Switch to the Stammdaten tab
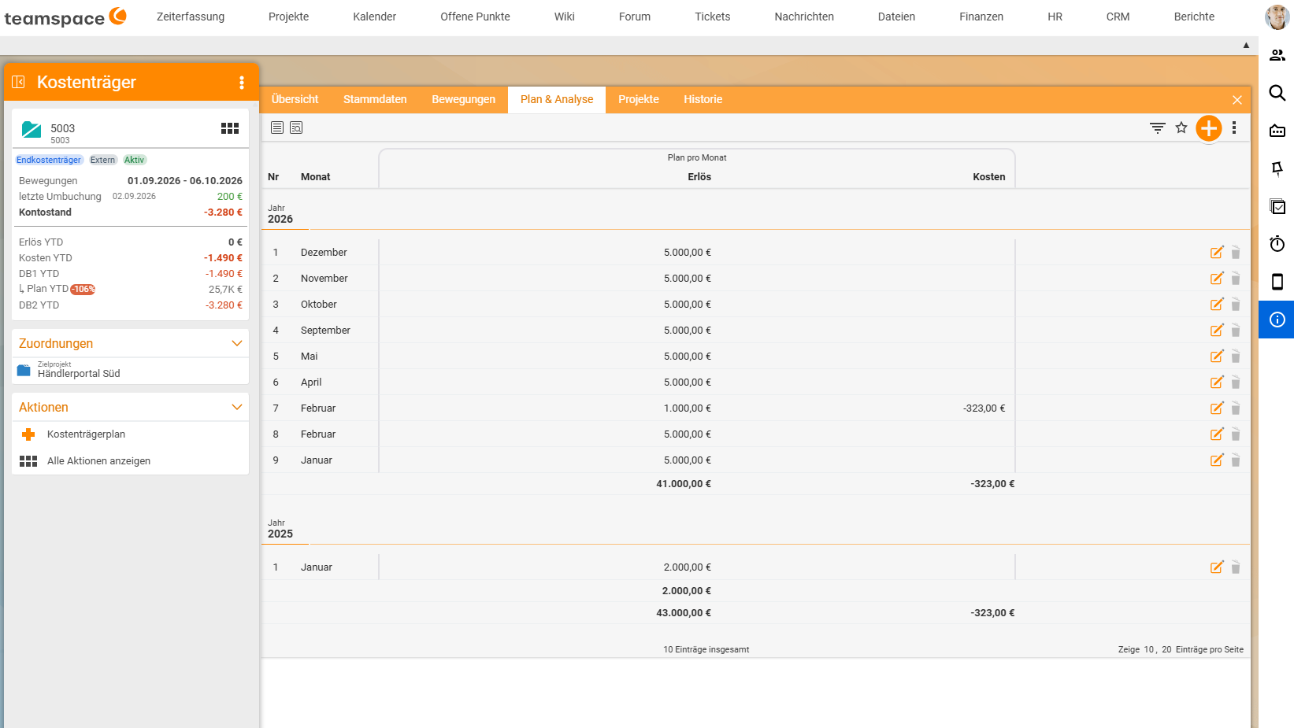 (x=375, y=99)
